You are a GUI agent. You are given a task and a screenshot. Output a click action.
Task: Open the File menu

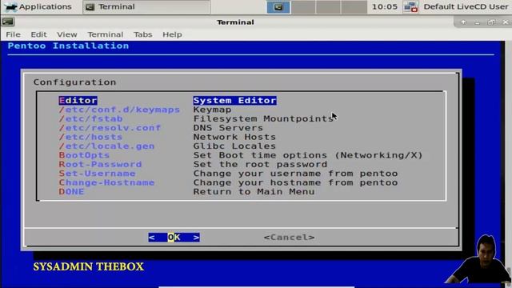13,34
